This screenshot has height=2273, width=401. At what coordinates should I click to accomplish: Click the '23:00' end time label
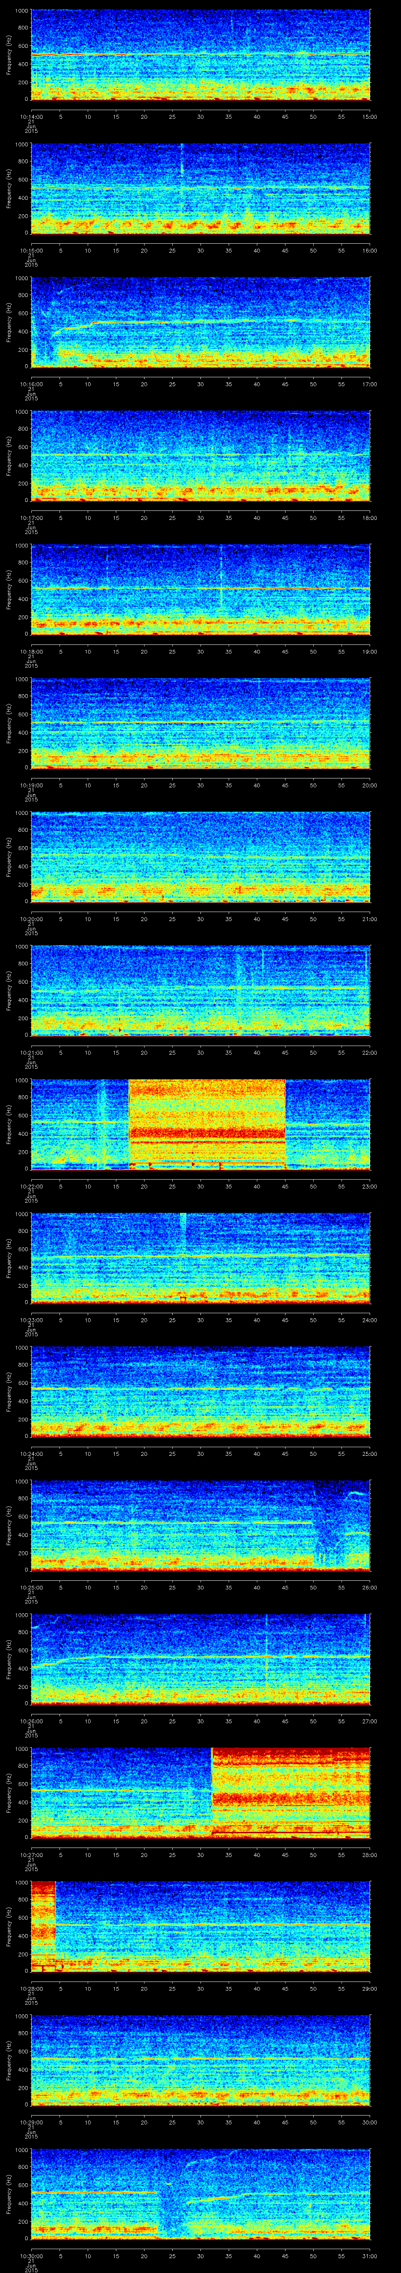(369, 1185)
